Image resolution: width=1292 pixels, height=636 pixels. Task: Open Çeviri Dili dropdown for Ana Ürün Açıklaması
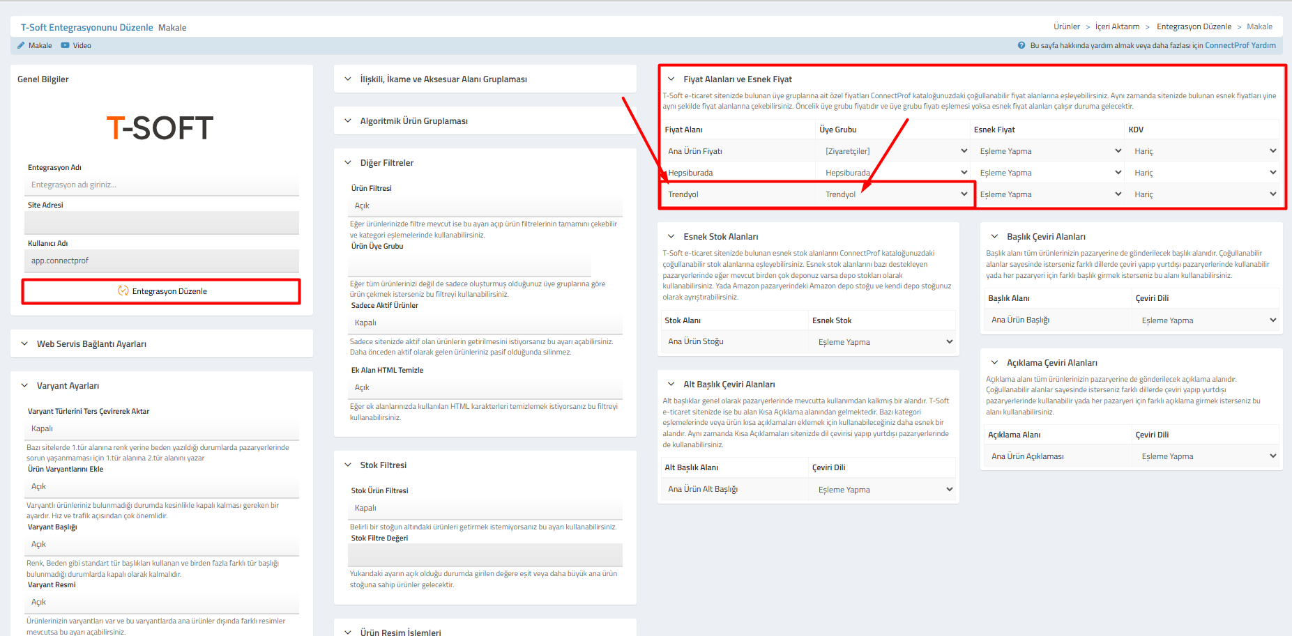(x=1207, y=456)
